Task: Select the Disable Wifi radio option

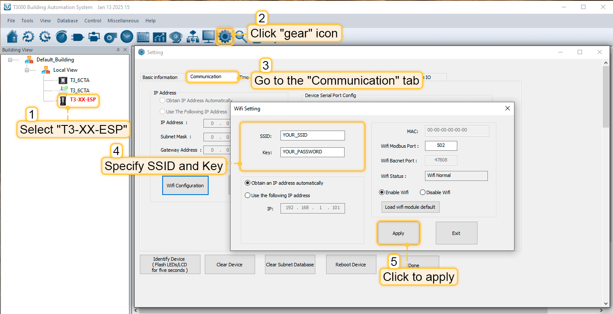Action: click(x=422, y=192)
